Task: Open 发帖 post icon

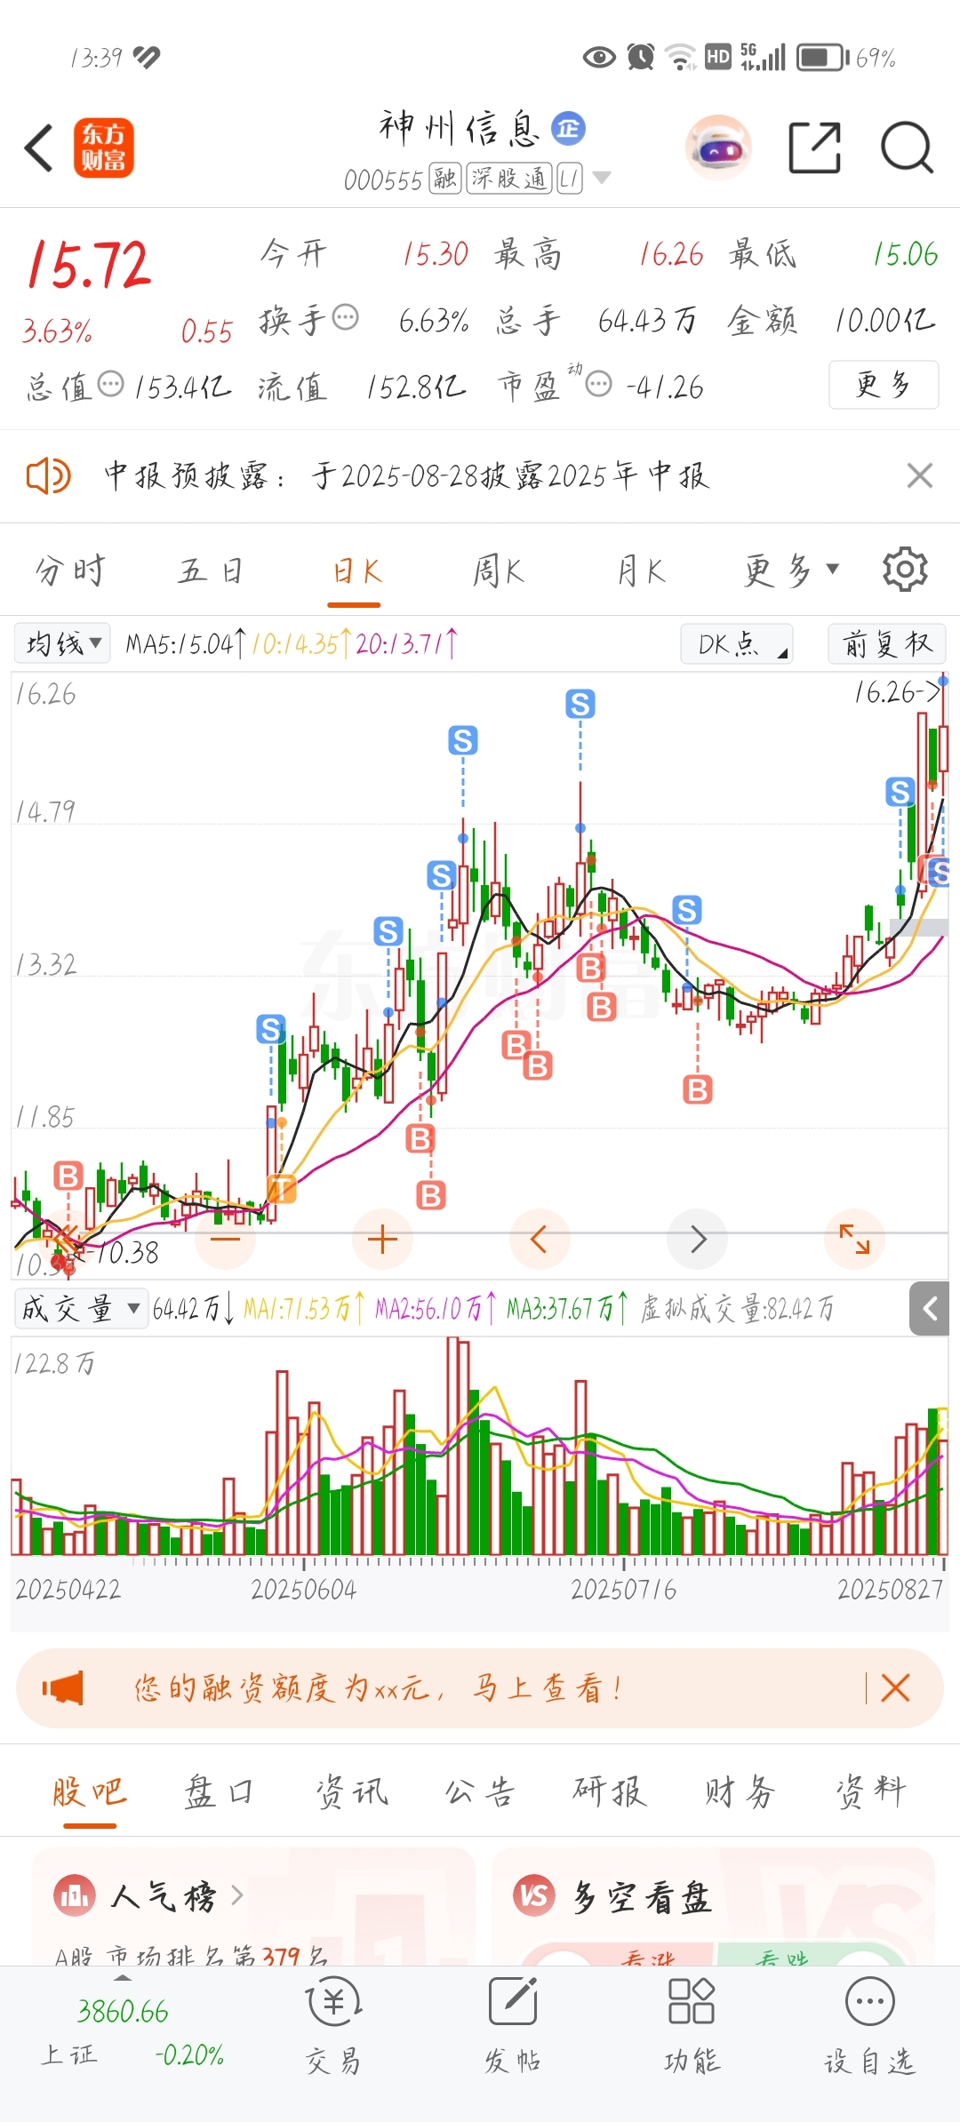Action: 513,2026
